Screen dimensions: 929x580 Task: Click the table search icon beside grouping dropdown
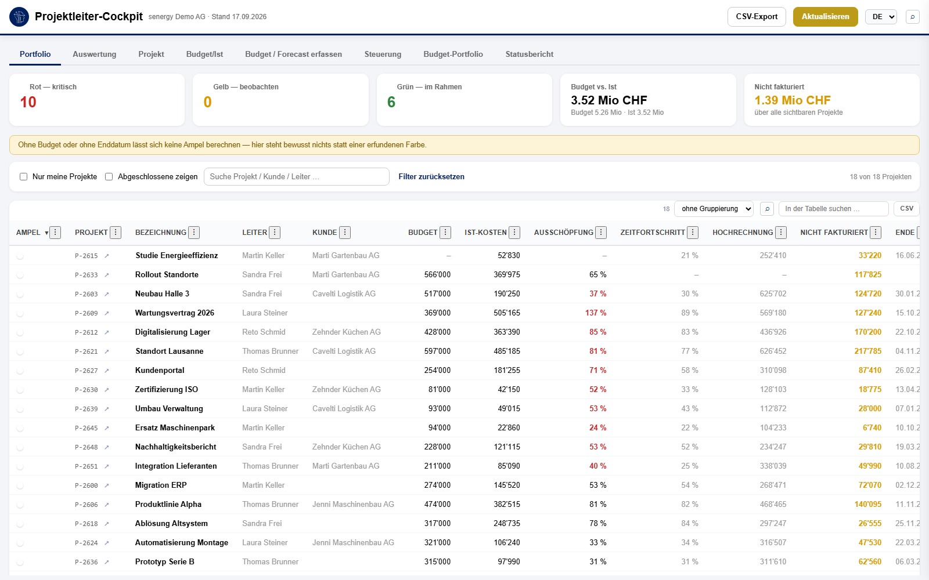[x=767, y=209]
